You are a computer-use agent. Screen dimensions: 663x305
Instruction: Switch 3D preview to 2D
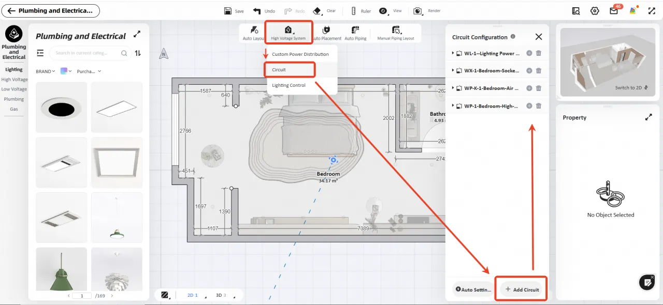[631, 88]
